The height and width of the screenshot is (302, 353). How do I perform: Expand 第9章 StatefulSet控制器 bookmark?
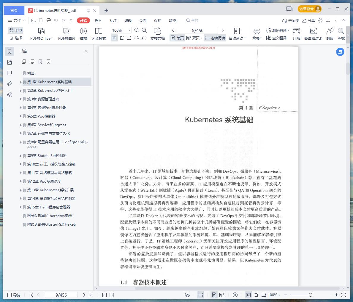click(x=21, y=156)
